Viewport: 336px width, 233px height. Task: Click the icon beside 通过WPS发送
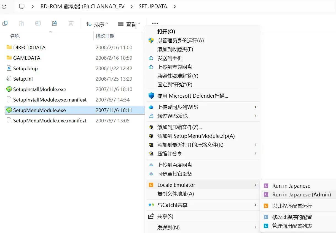tap(151, 116)
